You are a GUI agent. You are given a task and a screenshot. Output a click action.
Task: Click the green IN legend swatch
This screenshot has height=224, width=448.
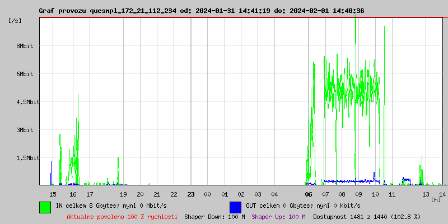pyautogui.click(x=45, y=207)
